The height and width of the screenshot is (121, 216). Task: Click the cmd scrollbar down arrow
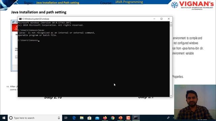click(171, 95)
